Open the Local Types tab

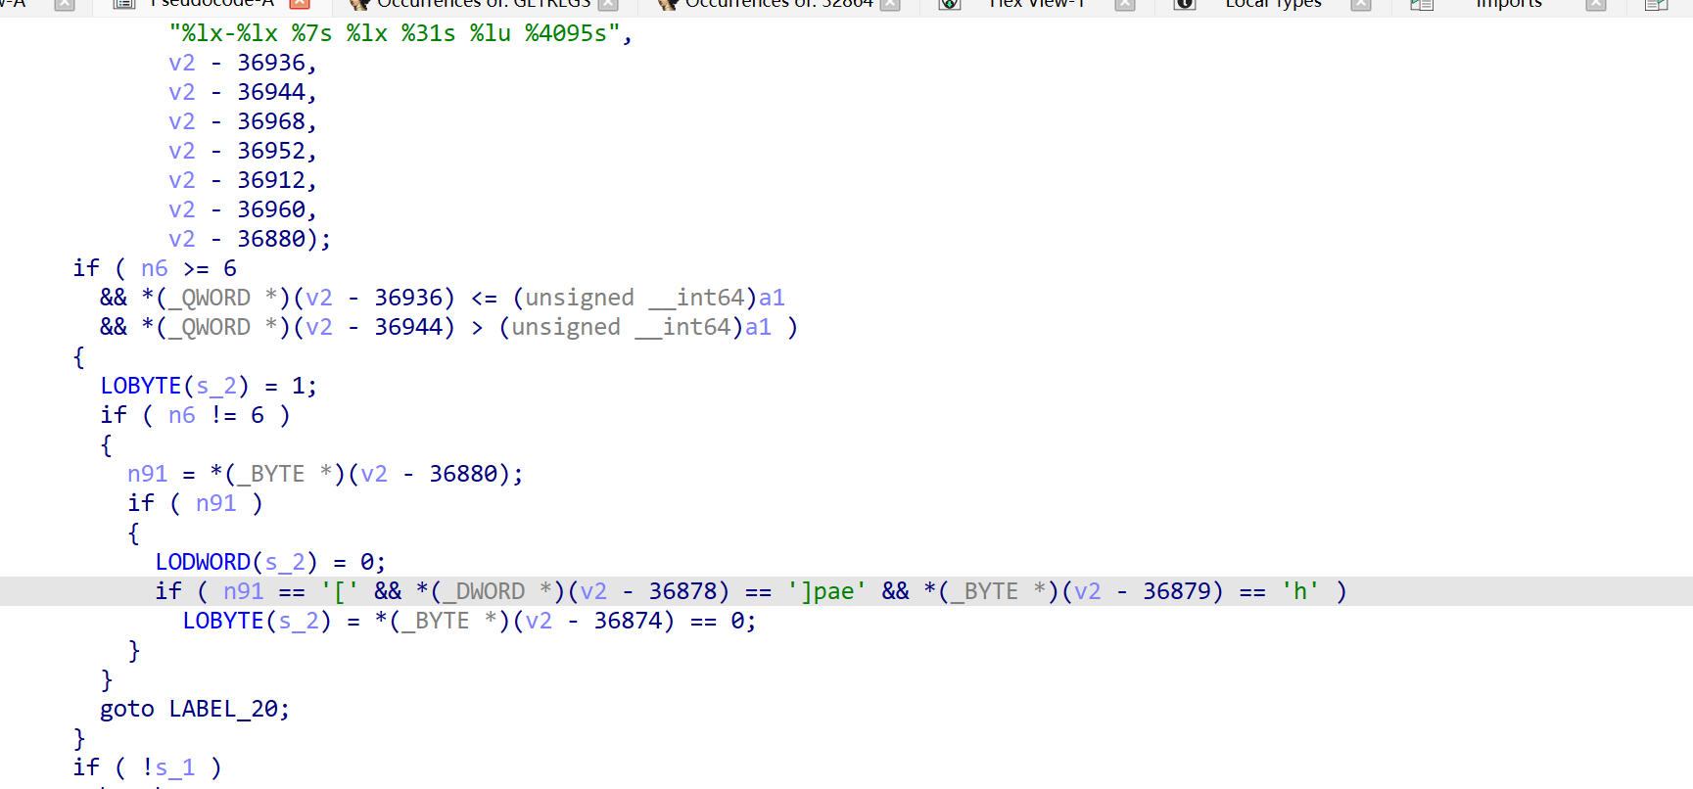[x=1273, y=4]
